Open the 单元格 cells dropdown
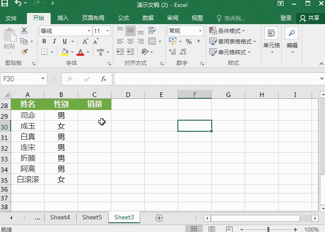 pos(271,40)
